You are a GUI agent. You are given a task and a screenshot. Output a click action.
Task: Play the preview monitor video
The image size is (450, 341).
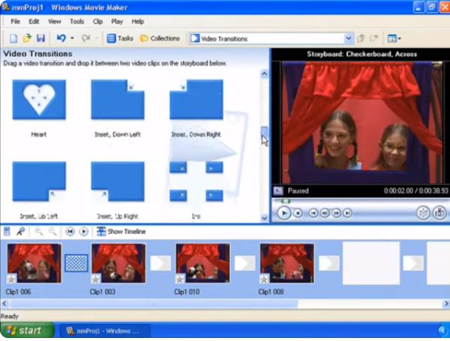284,213
